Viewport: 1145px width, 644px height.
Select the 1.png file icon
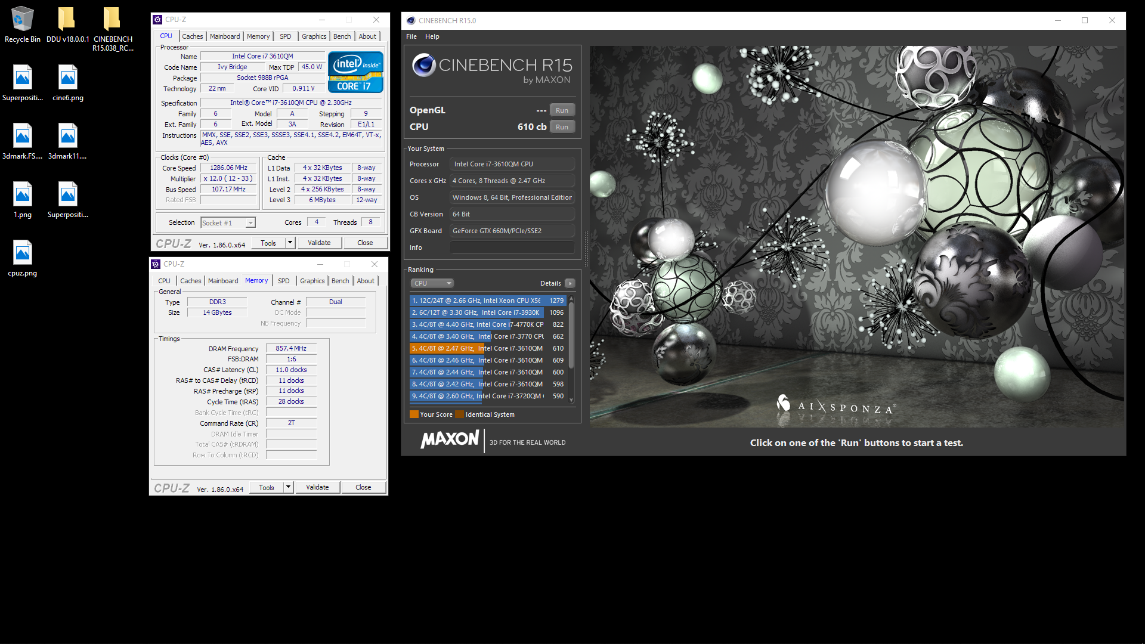pyautogui.click(x=23, y=200)
